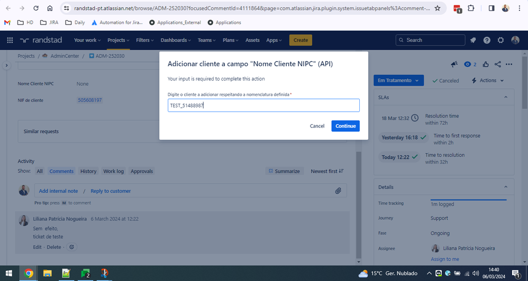Click the volume icon in system tray
The width and height of the screenshot is (528, 281).
[476, 273]
